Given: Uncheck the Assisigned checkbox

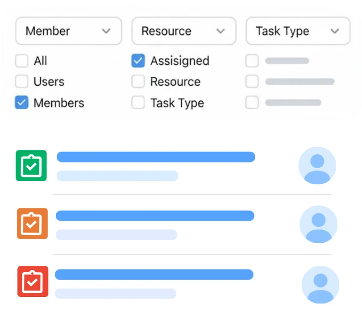Looking at the screenshot, I should [138, 61].
